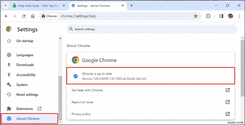Click the external link icon beside Extensions
245x125 pixels.
tap(40, 108)
